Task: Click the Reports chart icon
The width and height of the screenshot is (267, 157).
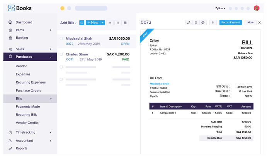Action: coord(10,149)
